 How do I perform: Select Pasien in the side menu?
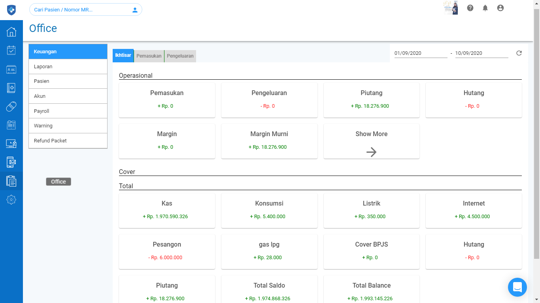[68, 81]
